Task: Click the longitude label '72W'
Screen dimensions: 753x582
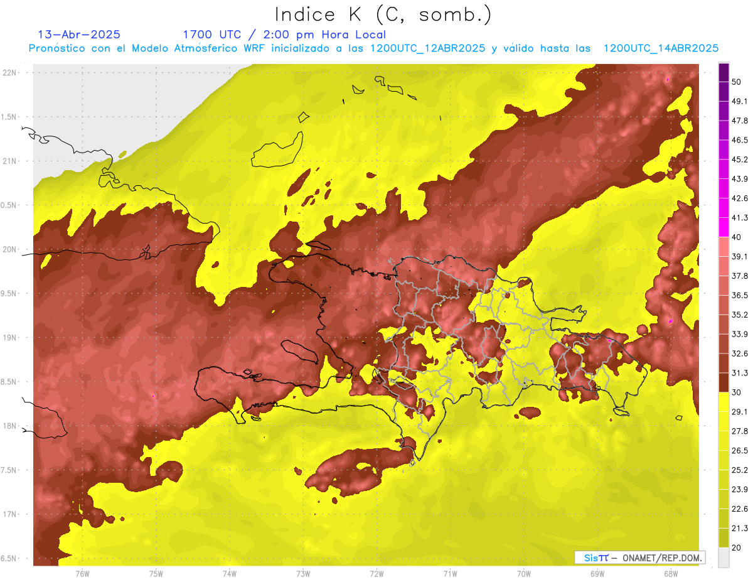Action: pyautogui.click(x=377, y=574)
